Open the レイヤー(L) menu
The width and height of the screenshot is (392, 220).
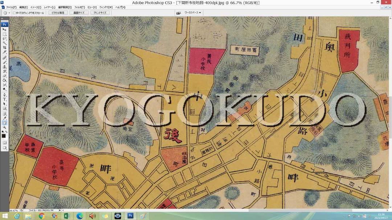pyautogui.click(x=49, y=7)
